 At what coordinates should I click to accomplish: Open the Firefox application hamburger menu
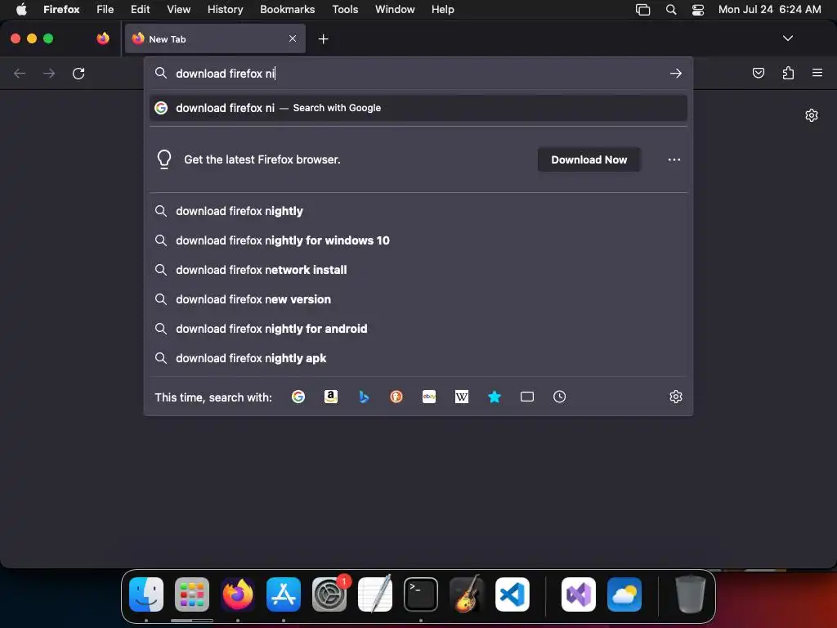pos(817,73)
